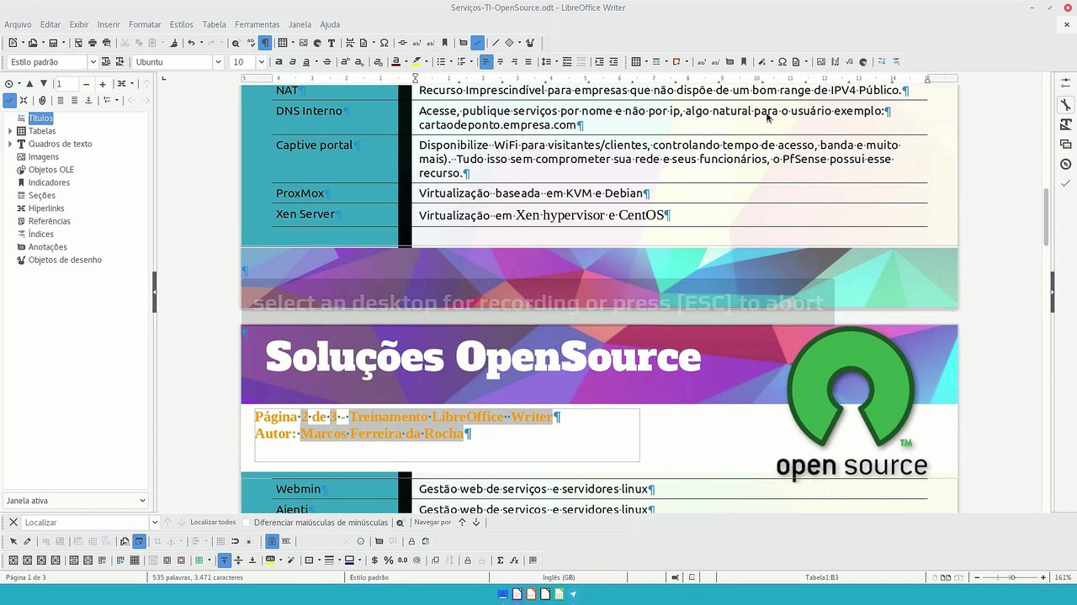Image resolution: width=1077 pixels, height=605 pixels.
Task: Click 'Localizar todos' button
Action: pyautogui.click(x=213, y=523)
